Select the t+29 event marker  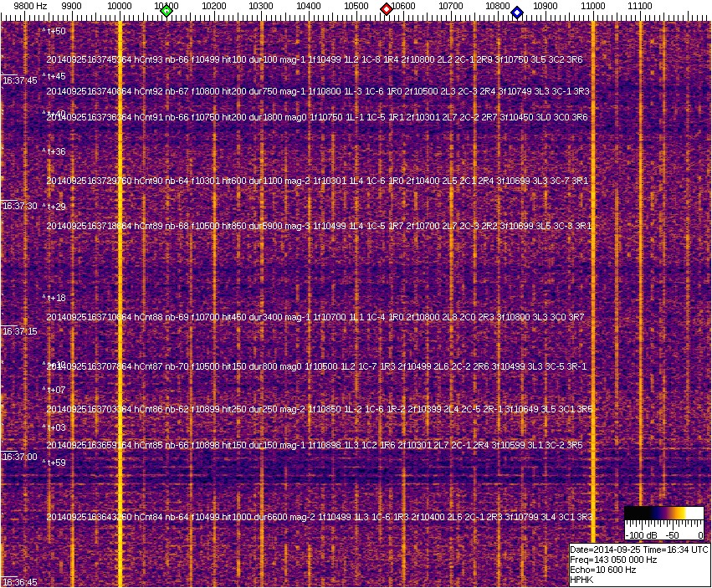point(55,207)
